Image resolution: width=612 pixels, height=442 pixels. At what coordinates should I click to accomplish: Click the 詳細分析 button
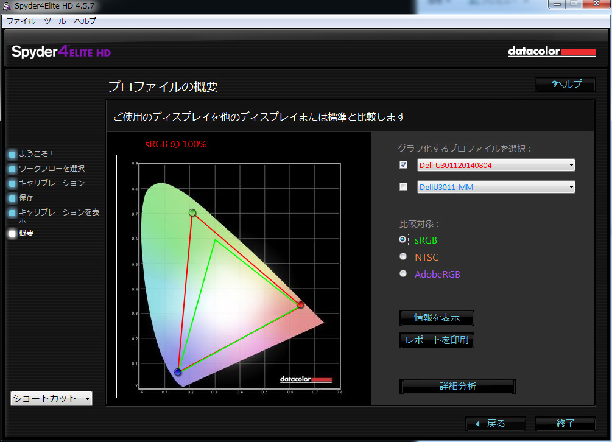pos(457,386)
